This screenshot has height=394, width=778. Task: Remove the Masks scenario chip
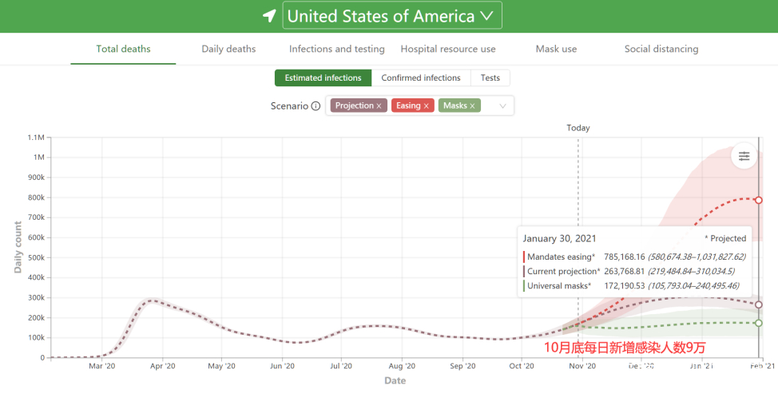(x=473, y=105)
